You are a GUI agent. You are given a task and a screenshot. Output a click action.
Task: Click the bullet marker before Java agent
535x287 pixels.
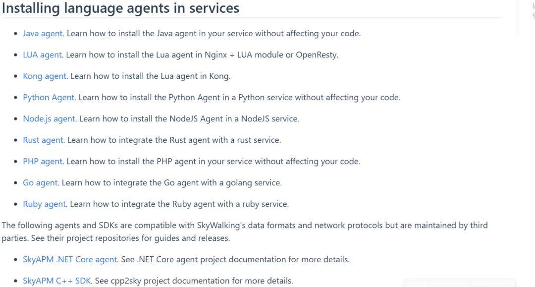15,34
